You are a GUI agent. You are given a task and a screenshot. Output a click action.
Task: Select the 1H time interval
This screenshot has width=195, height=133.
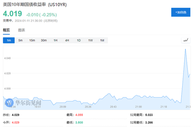point(55,40)
